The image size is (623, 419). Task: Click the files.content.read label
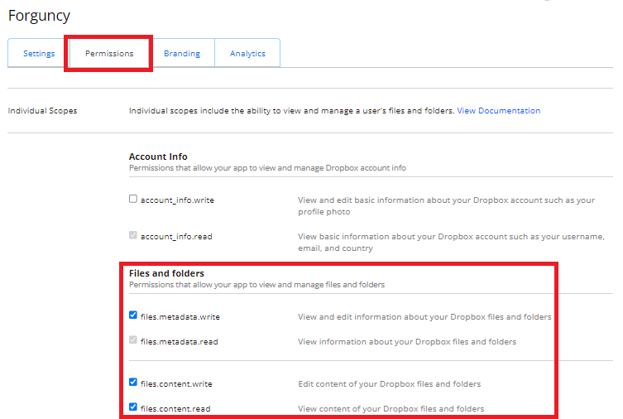[175, 409]
